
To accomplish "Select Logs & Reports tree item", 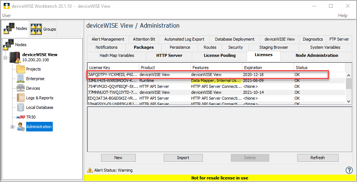I will (39, 98).
